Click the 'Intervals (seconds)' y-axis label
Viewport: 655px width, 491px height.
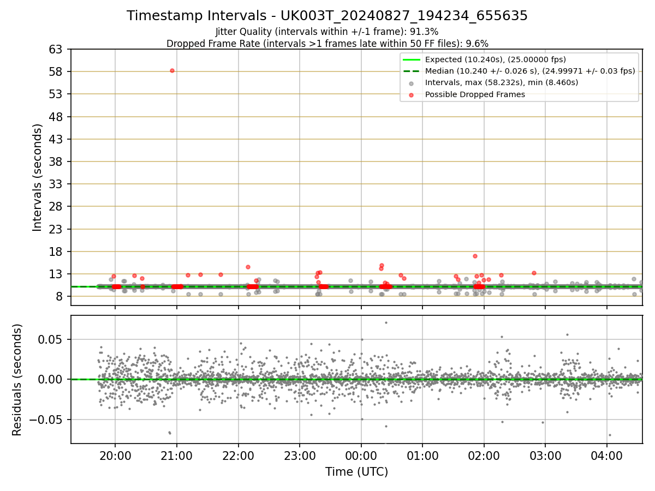tap(37, 177)
